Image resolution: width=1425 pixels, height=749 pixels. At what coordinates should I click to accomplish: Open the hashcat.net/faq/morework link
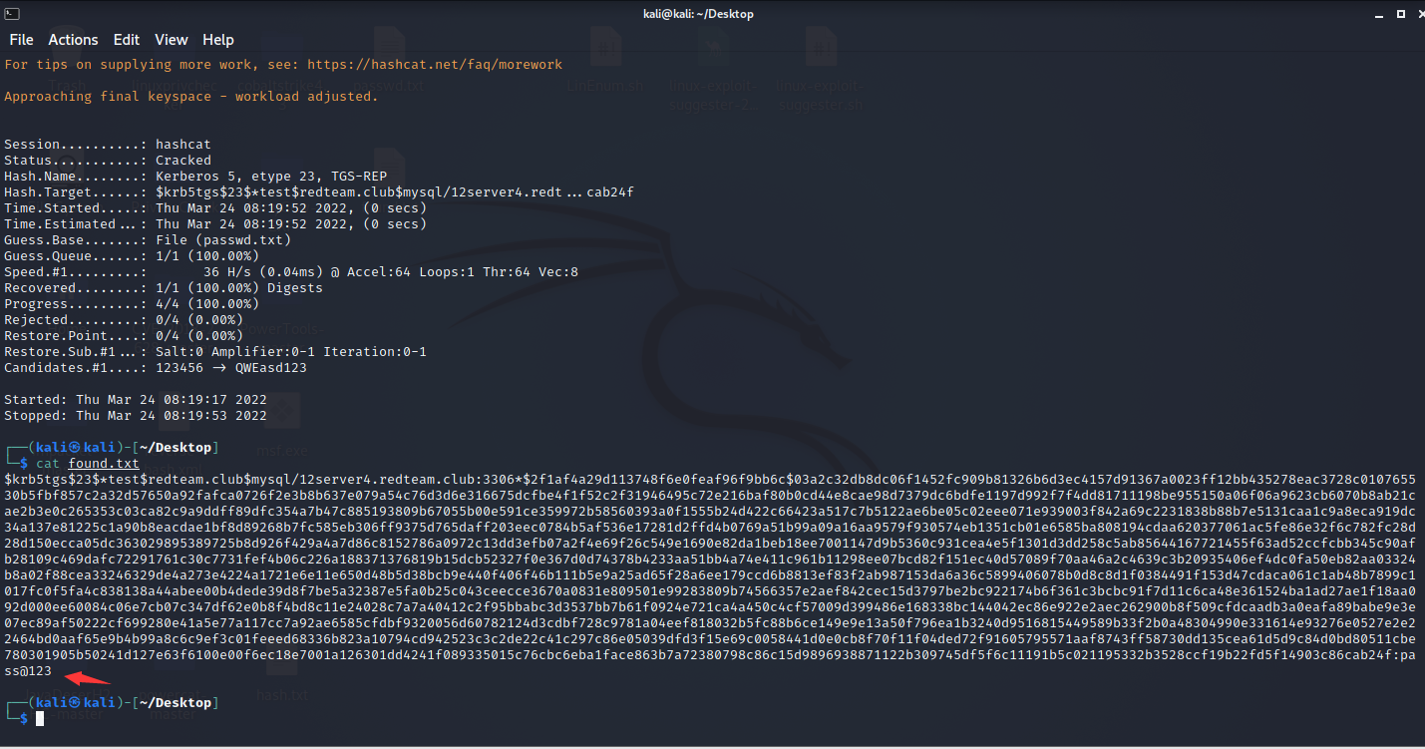(x=435, y=64)
